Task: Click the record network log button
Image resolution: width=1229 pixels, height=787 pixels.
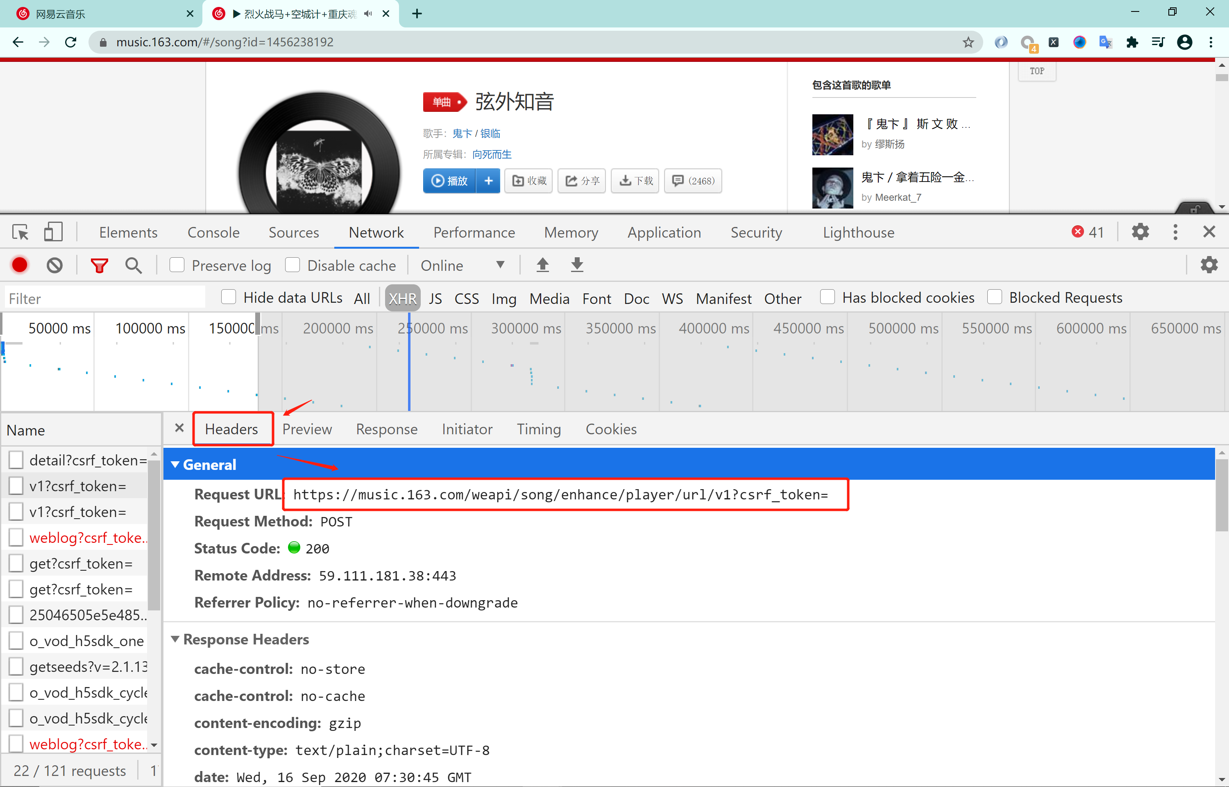Action: pos(20,265)
